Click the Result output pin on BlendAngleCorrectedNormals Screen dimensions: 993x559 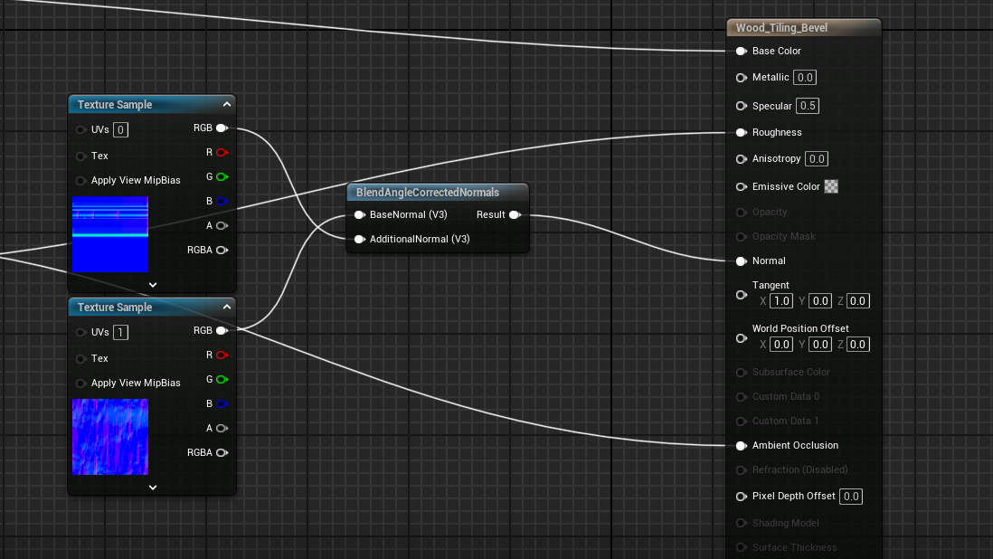click(x=514, y=215)
